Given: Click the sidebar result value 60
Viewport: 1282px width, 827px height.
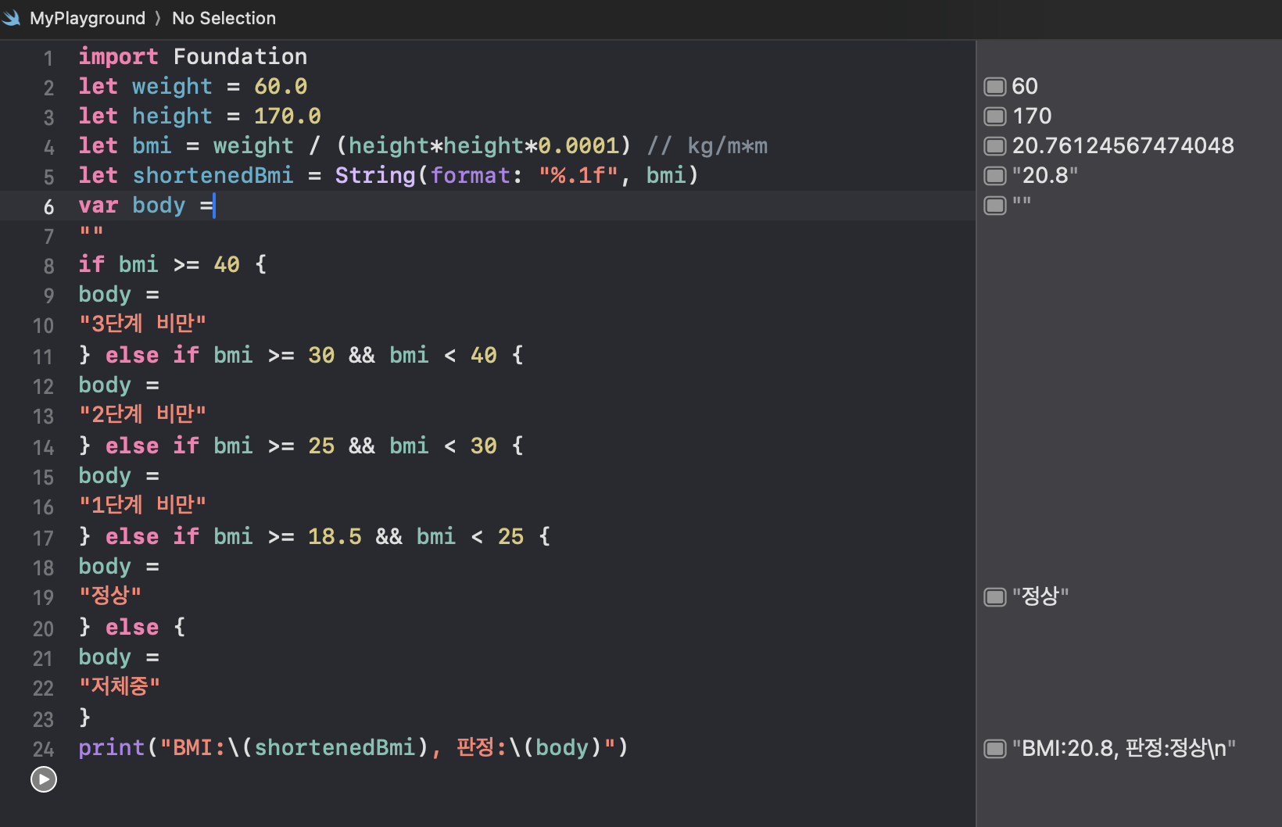Looking at the screenshot, I should click(1025, 86).
